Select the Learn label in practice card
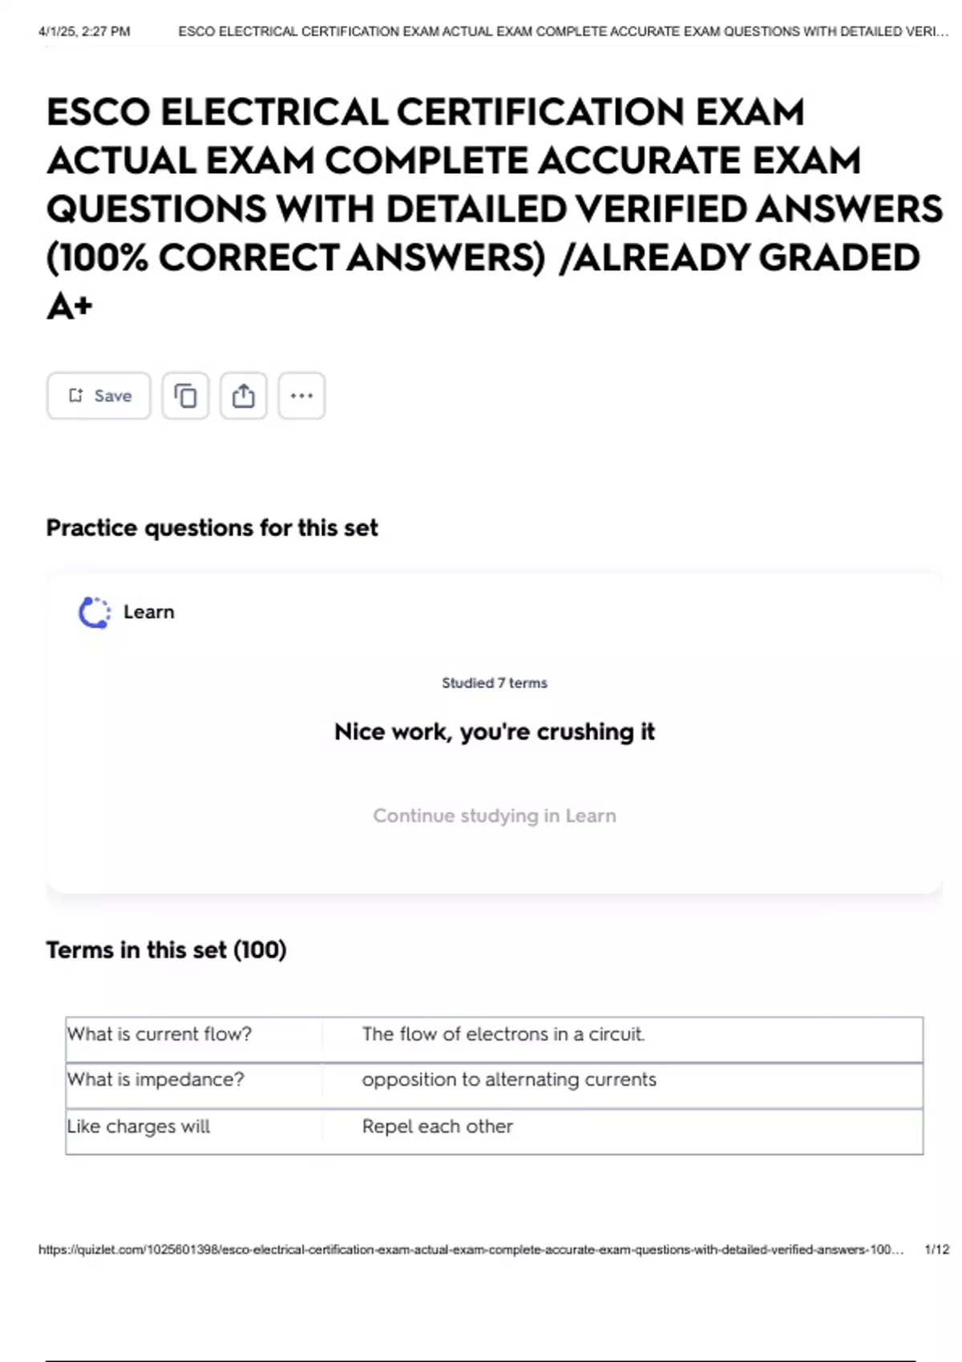 pos(148,612)
